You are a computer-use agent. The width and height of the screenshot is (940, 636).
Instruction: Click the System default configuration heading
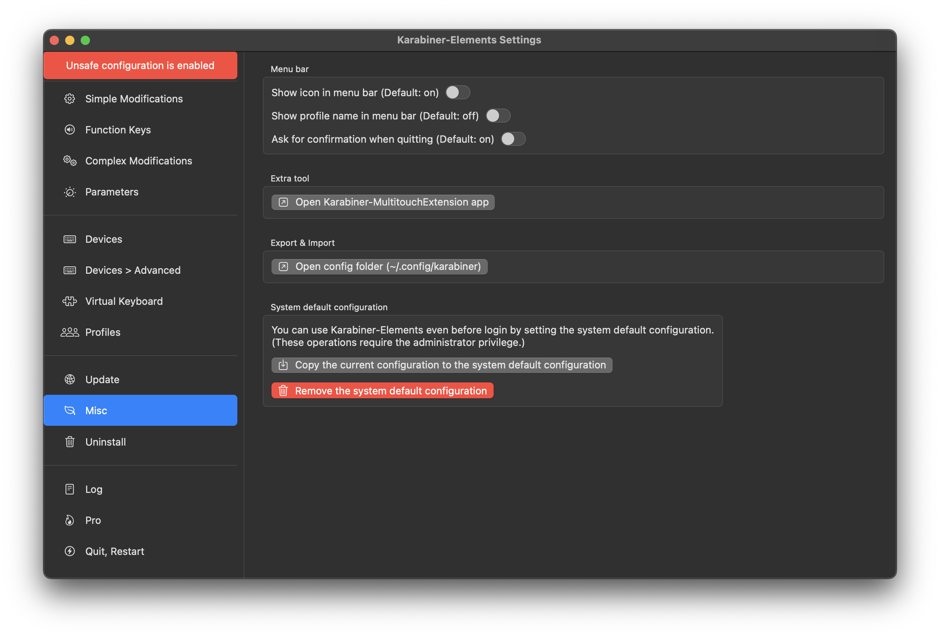pyautogui.click(x=329, y=307)
